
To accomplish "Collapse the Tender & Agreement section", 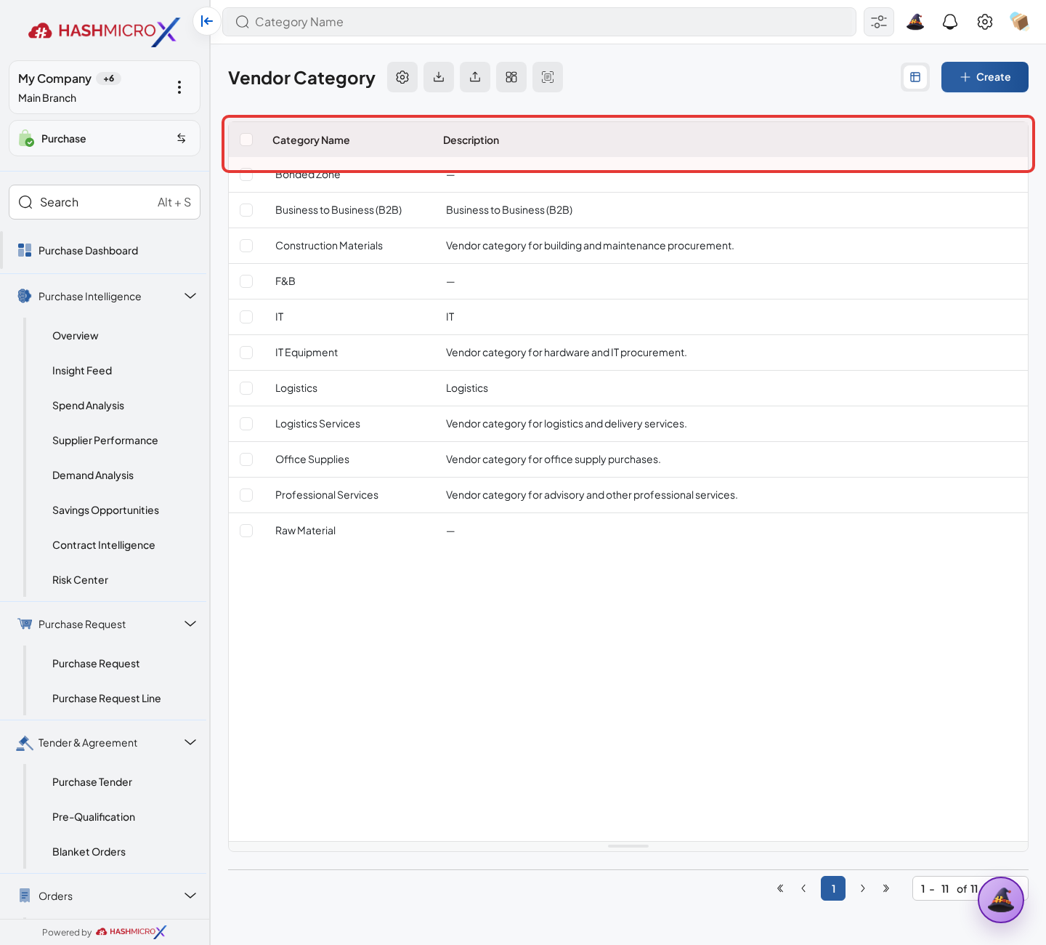I will tap(190, 742).
